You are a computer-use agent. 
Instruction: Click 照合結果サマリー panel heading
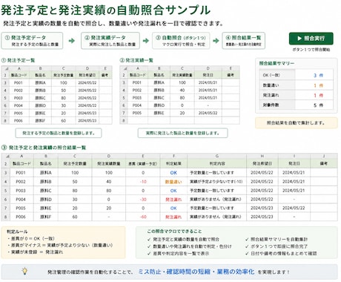click(x=277, y=63)
